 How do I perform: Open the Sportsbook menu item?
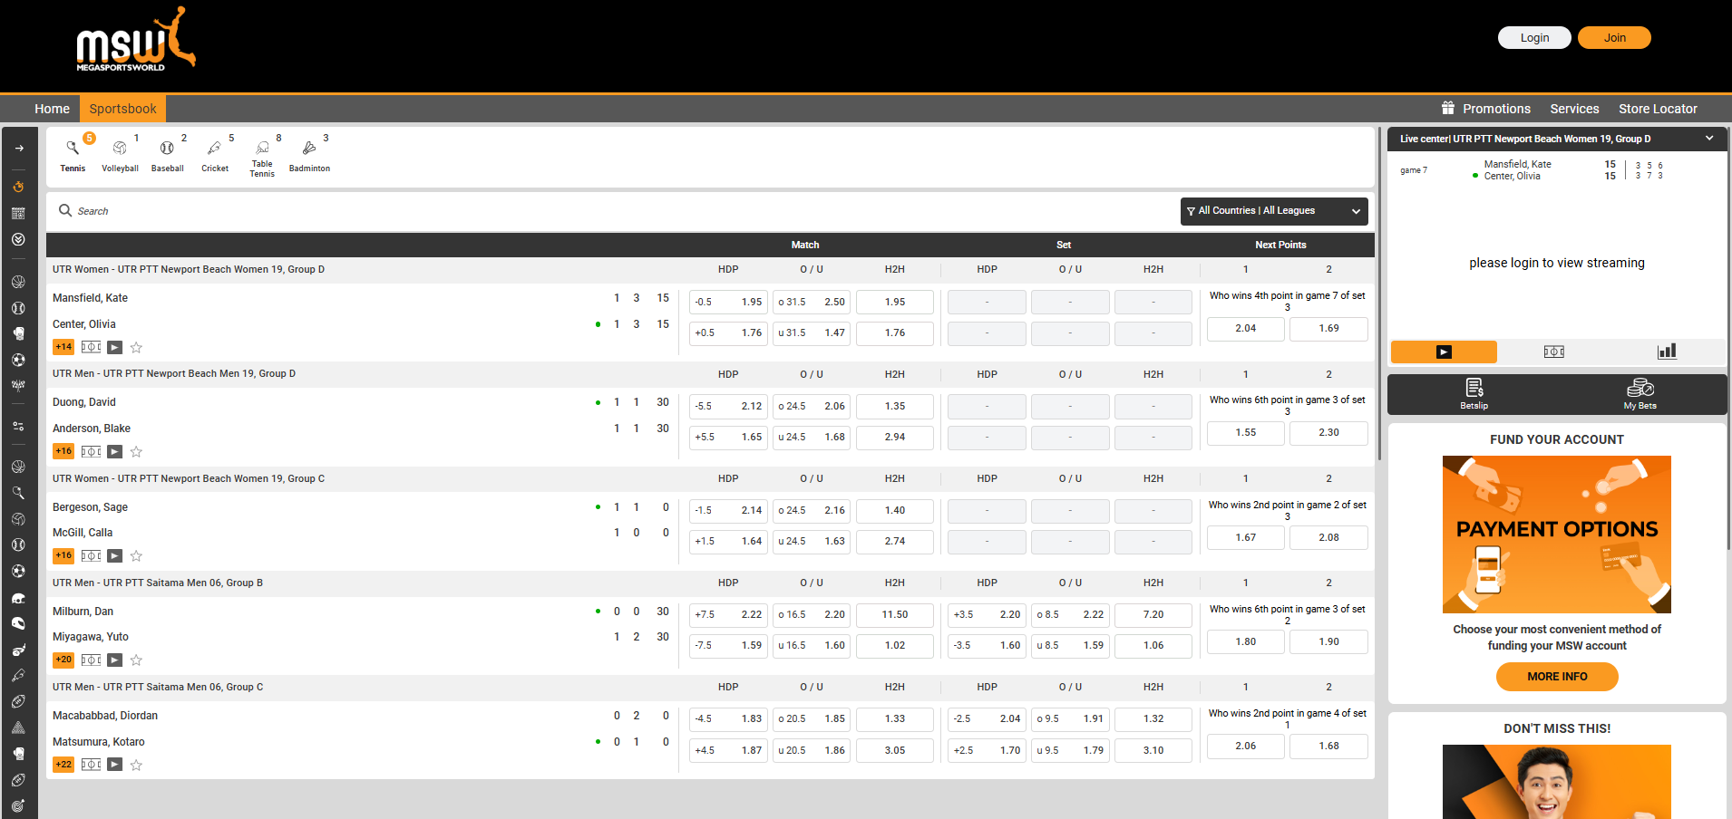(x=122, y=109)
